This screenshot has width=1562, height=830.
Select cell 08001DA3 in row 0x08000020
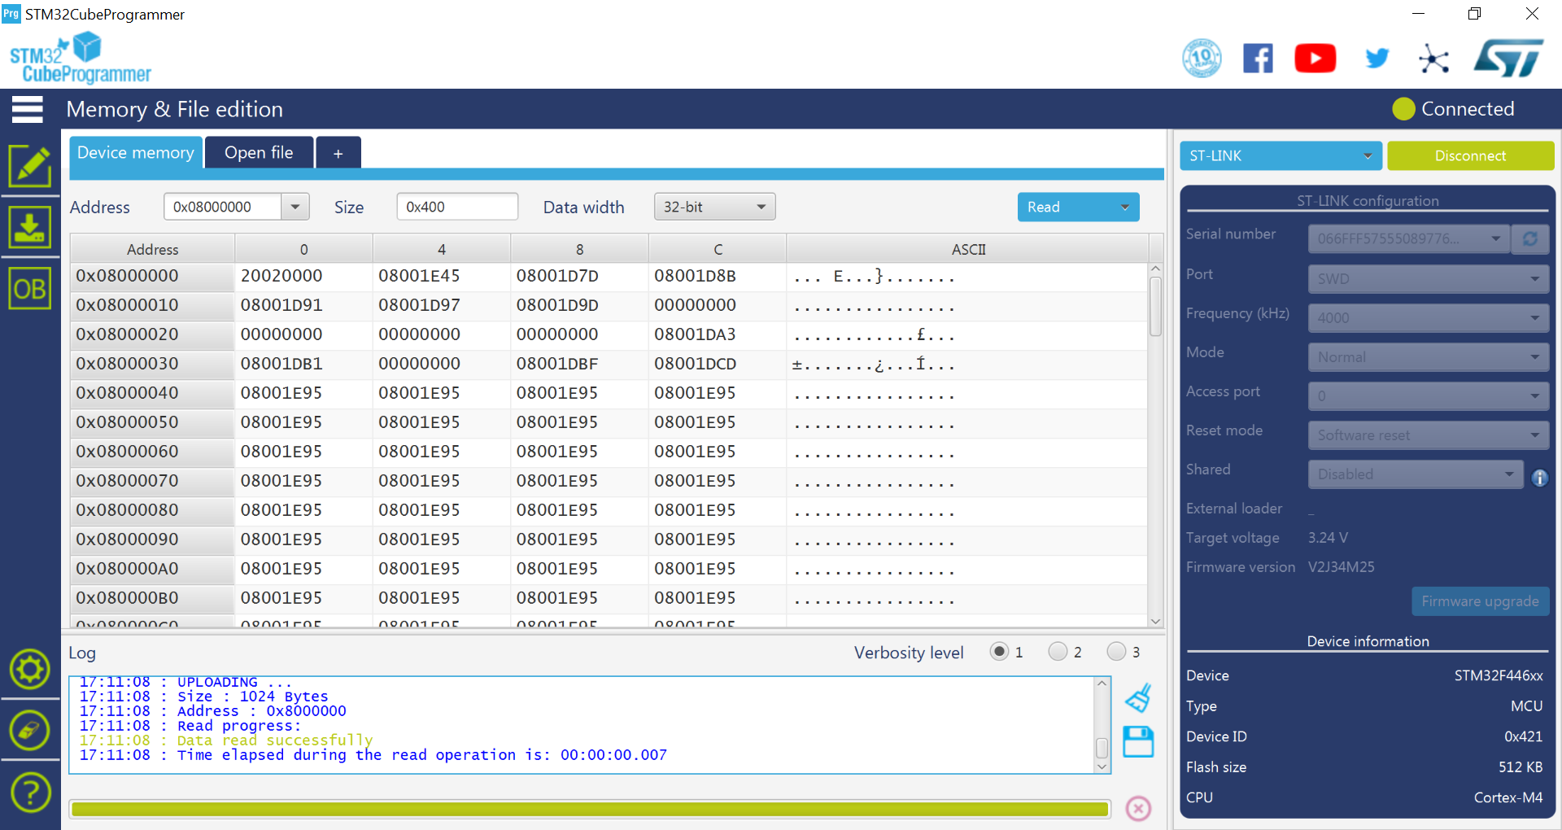[x=718, y=334]
